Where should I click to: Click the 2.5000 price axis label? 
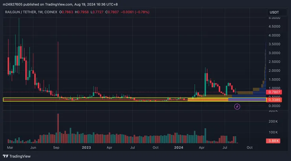pos(274,62)
